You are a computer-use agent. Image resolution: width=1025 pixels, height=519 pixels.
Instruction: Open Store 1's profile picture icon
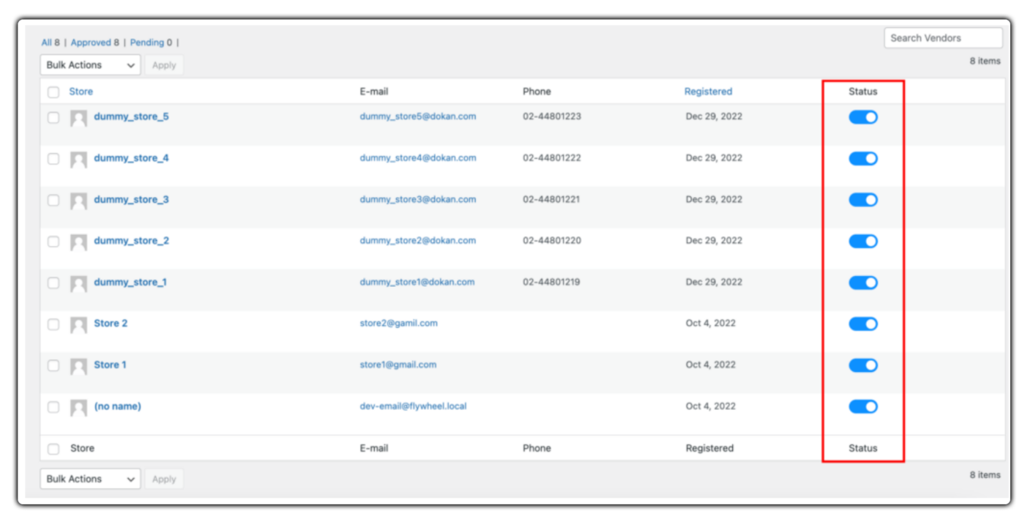tap(78, 365)
